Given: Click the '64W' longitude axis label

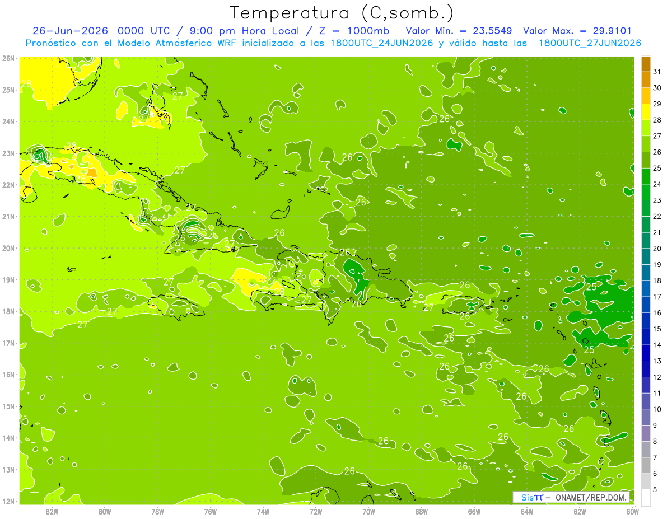Looking at the screenshot, I should pos(527,511).
